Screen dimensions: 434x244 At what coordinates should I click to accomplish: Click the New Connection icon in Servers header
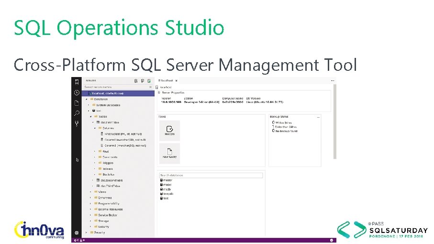(x=136, y=81)
